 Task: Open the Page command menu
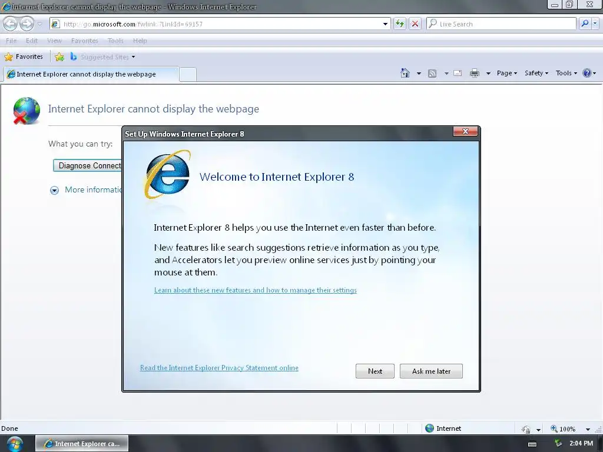[507, 73]
